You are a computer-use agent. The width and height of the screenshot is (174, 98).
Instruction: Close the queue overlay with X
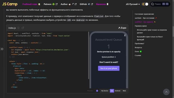(x=125, y=35)
